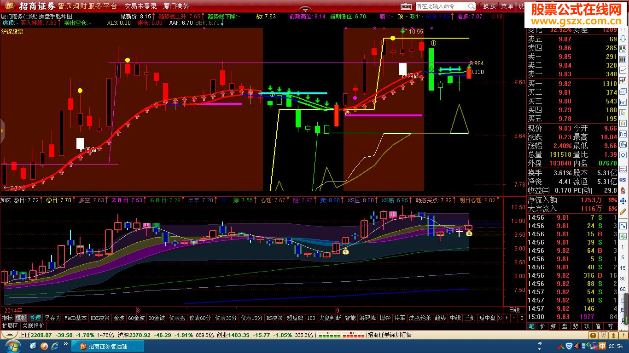This screenshot has width=629, height=353.
Task: Click the collapse arrow at top center of chart
Action: 305,9
